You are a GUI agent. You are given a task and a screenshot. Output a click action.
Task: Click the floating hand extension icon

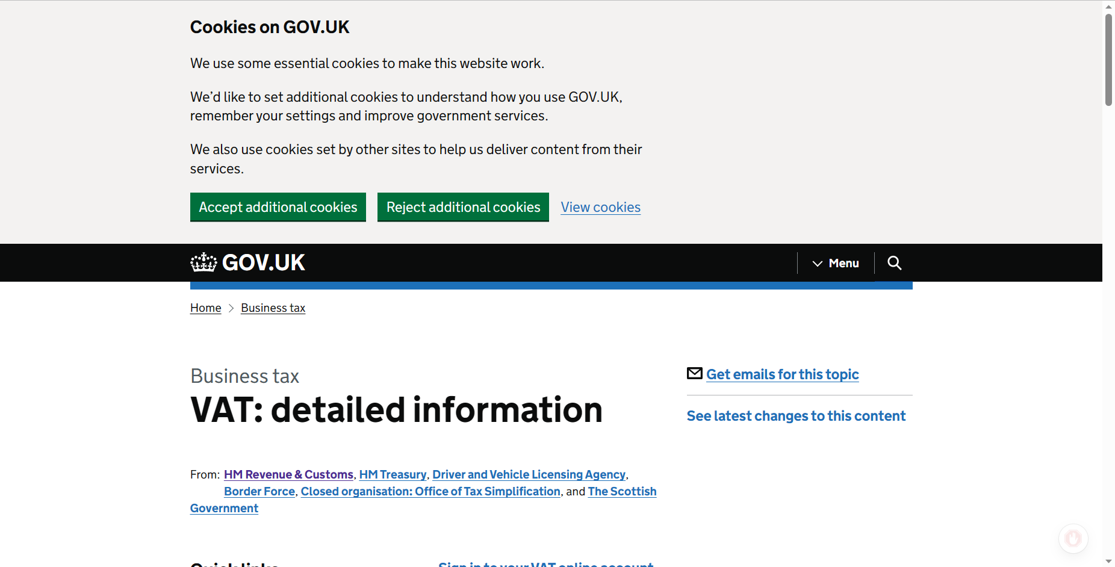click(x=1073, y=538)
